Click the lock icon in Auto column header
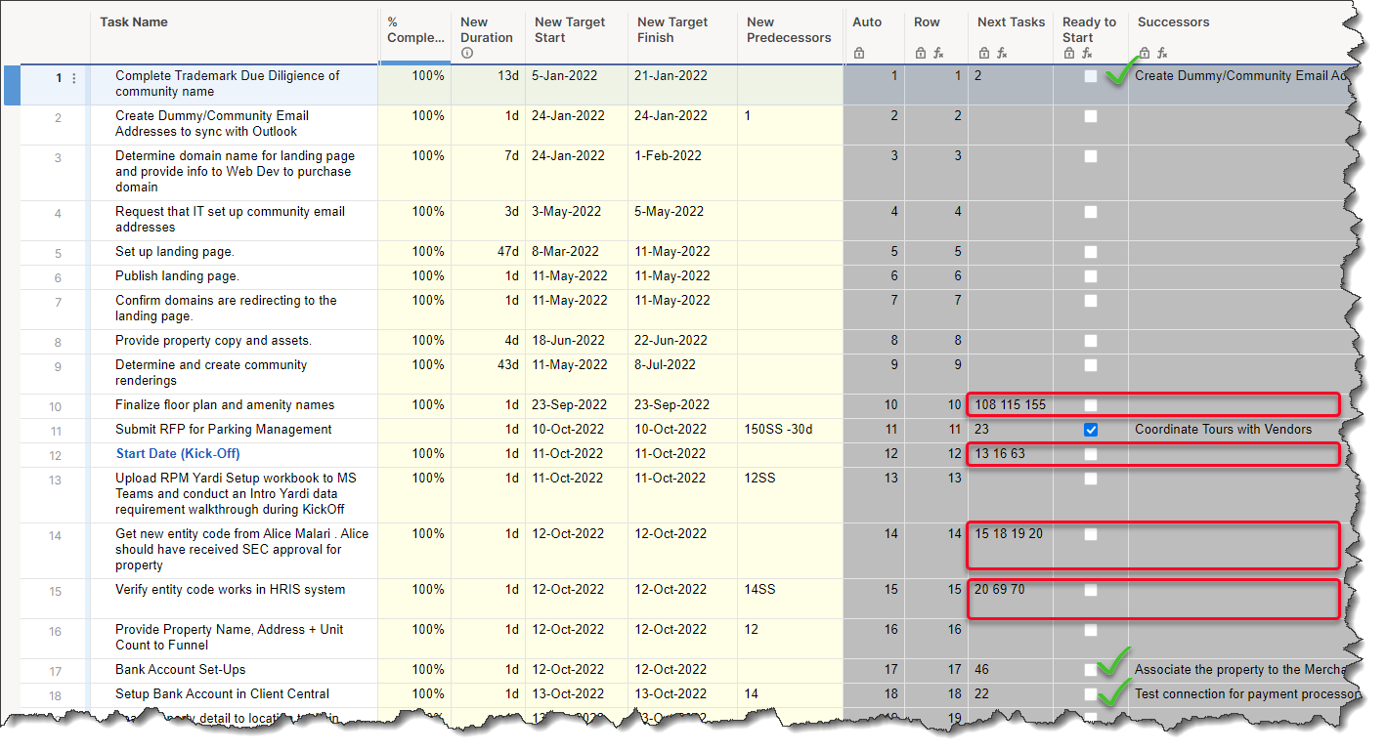The image size is (1386, 752). [x=859, y=53]
